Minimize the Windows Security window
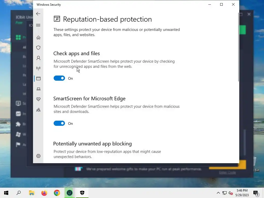The width and height of the screenshot is (264, 198). pos(210,5)
